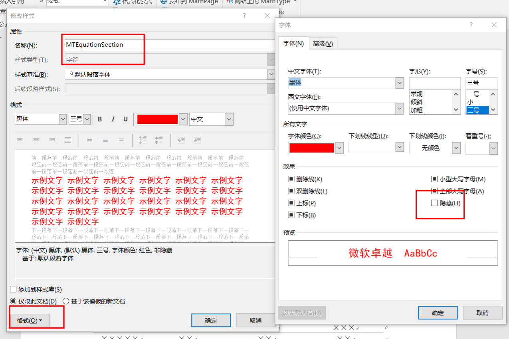
Task: Enable the 隐藏(H) hidden text checkbox
Action: pyautogui.click(x=434, y=203)
